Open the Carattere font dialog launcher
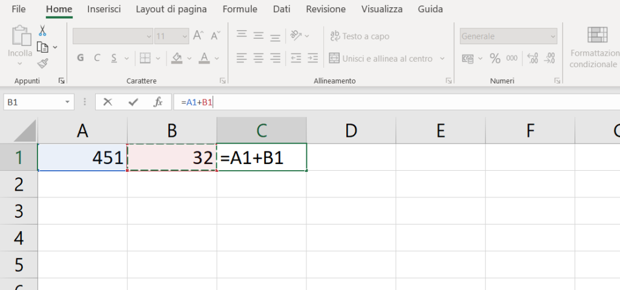The height and width of the screenshot is (290, 620). click(x=223, y=81)
